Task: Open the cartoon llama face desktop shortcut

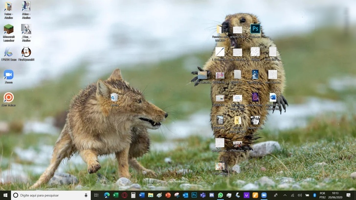Action: 26,52
